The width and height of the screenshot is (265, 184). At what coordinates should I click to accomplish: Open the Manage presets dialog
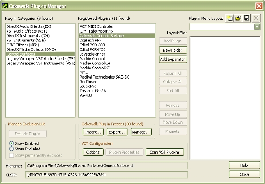point(141,132)
